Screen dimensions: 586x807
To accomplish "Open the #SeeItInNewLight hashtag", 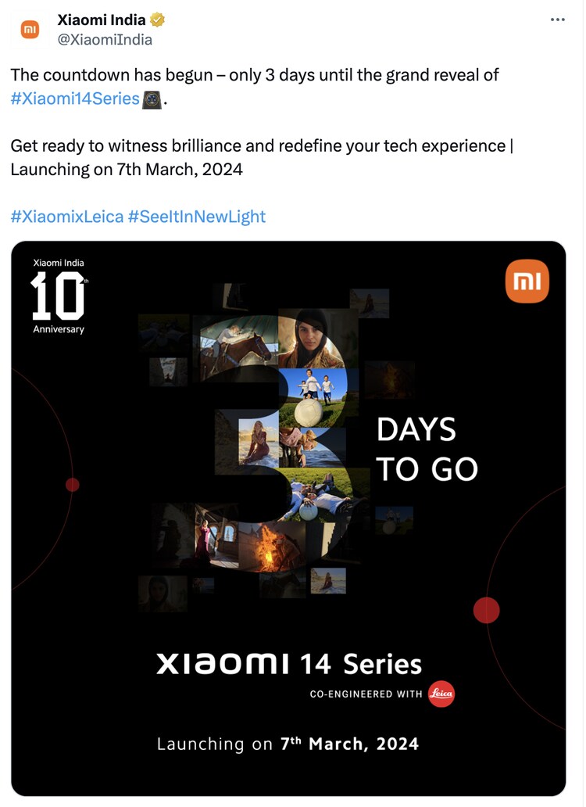I will click(196, 216).
